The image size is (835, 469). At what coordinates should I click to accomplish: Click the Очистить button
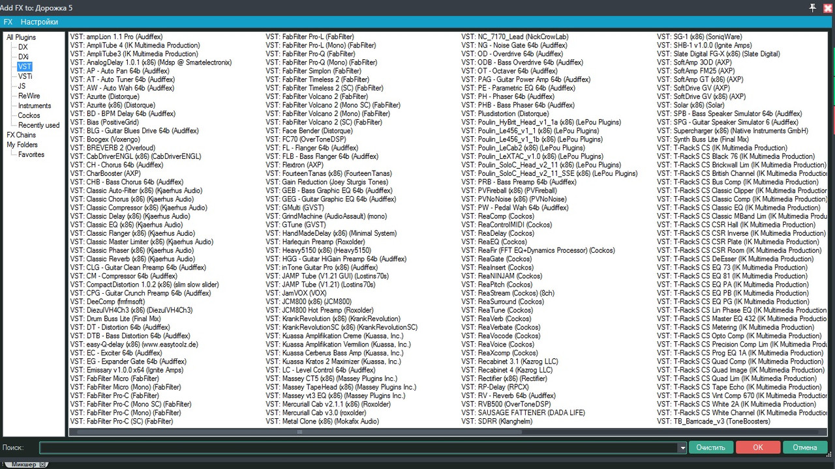point(710,448)
